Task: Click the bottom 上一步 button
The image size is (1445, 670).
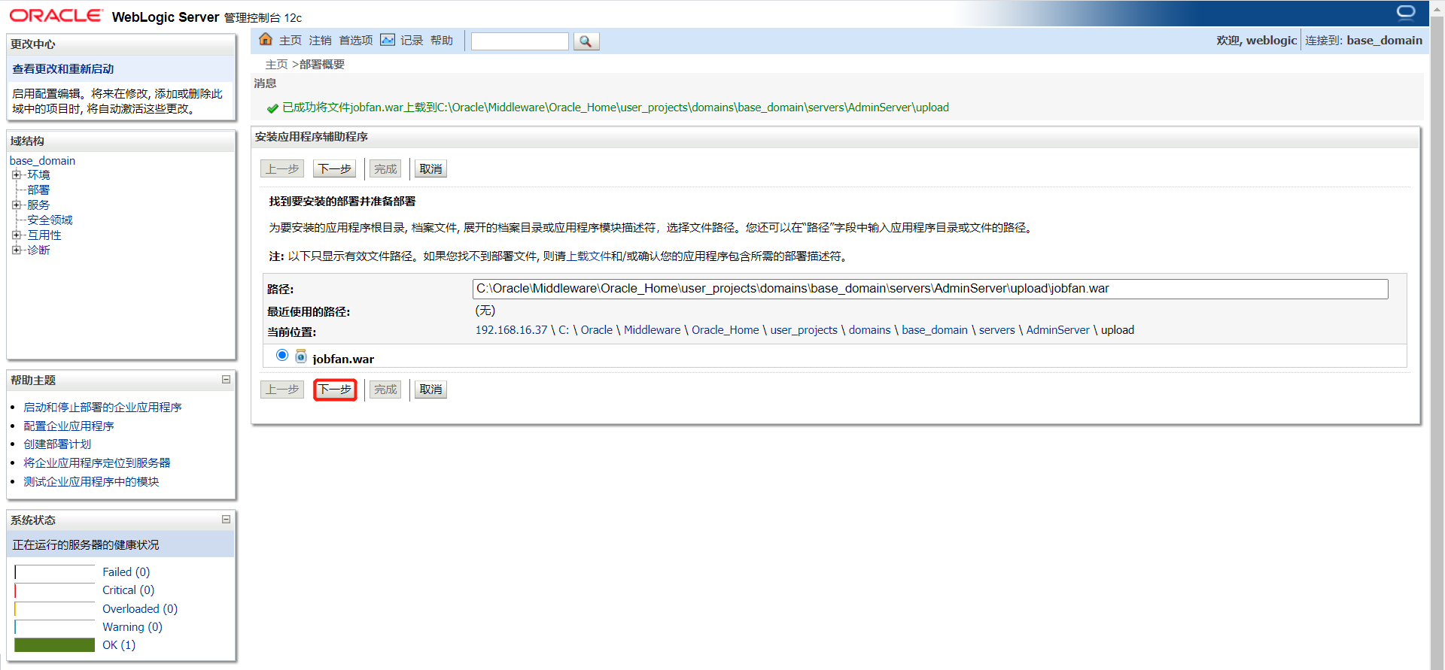Action: click(282, 390)
